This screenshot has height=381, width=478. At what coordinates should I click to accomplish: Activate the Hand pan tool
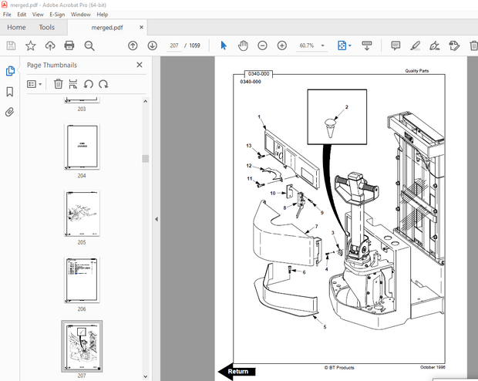(243, 46)
